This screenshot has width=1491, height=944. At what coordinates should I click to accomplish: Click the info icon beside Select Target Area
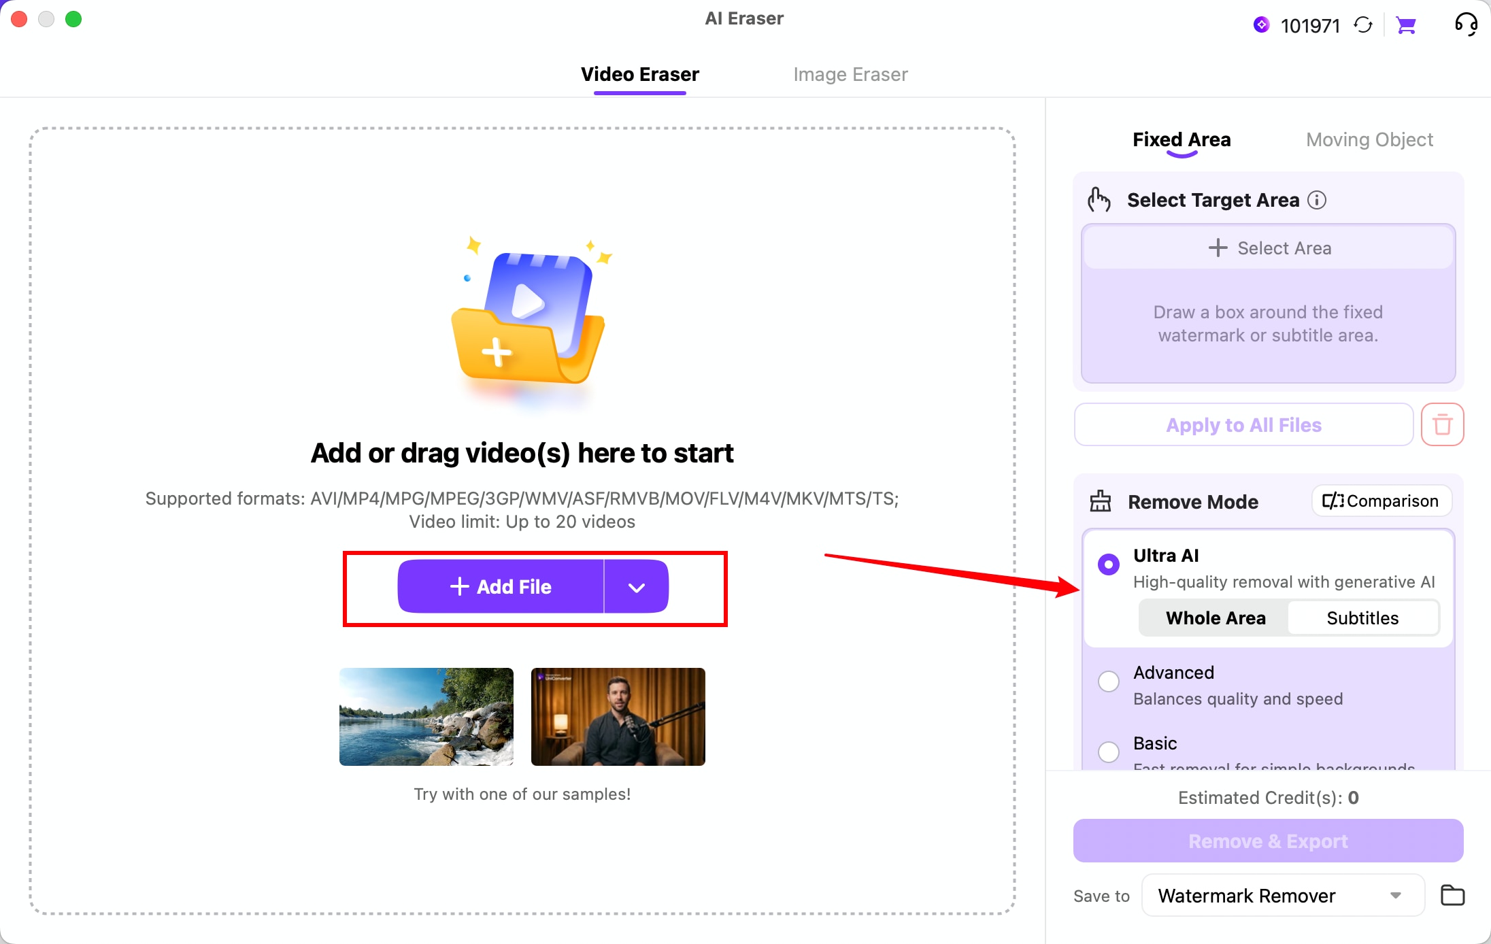pos(1317,200)
